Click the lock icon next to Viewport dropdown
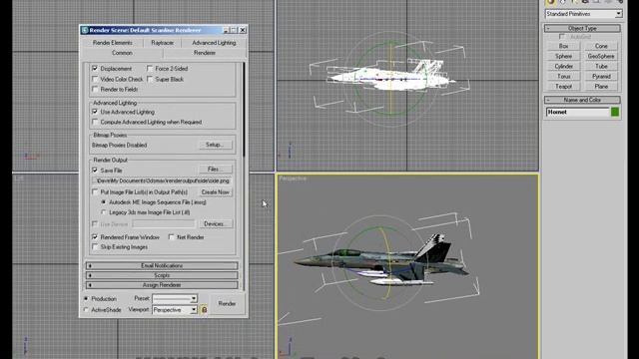Viewport: 639px width, 359px height. tap(204, 310)
